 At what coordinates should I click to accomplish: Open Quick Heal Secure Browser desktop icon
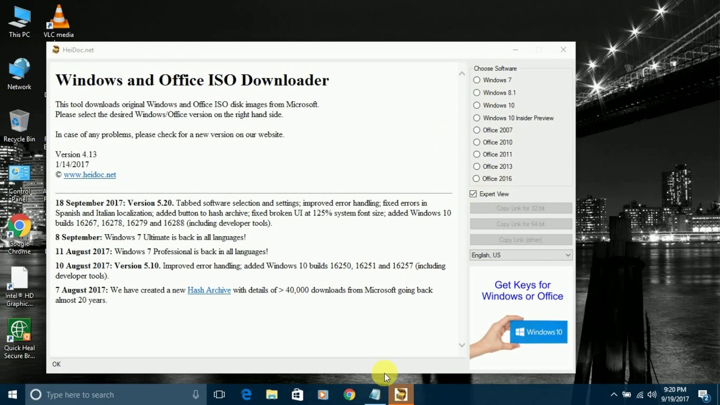click(x=19, y=340)
